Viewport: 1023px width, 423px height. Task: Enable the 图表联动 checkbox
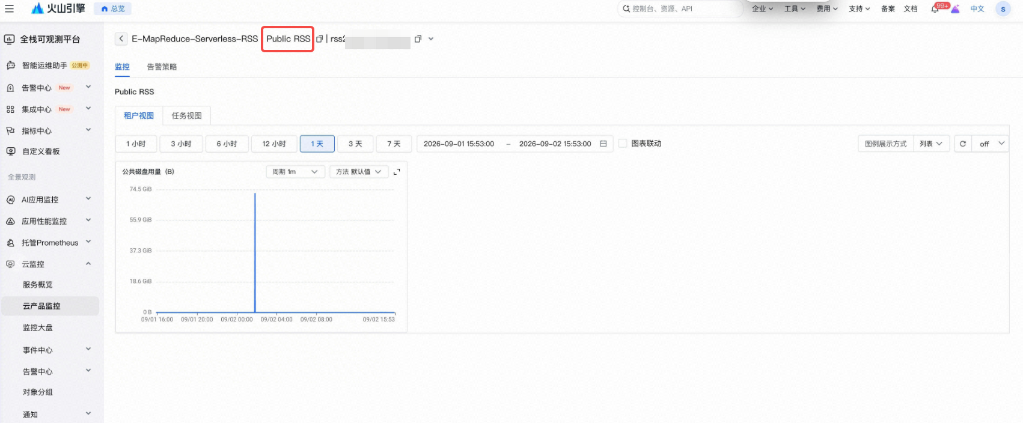pos(623,144)
